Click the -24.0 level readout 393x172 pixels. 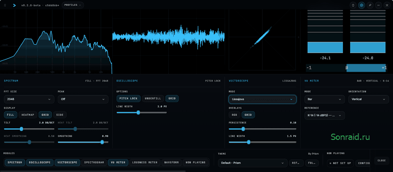point(368,58)
